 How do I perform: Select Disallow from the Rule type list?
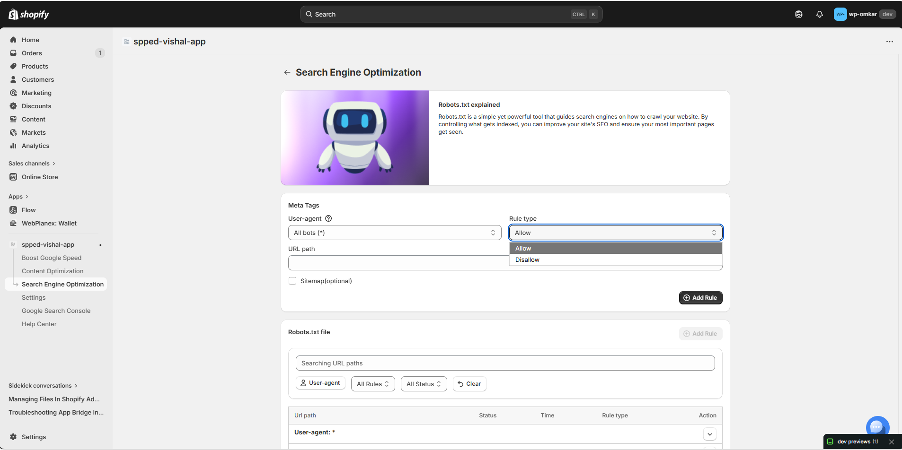[527, 260]
